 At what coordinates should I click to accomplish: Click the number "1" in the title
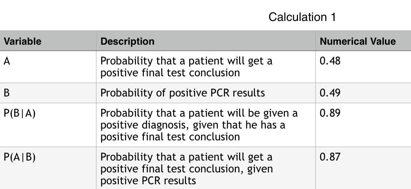tap(333, 17)
